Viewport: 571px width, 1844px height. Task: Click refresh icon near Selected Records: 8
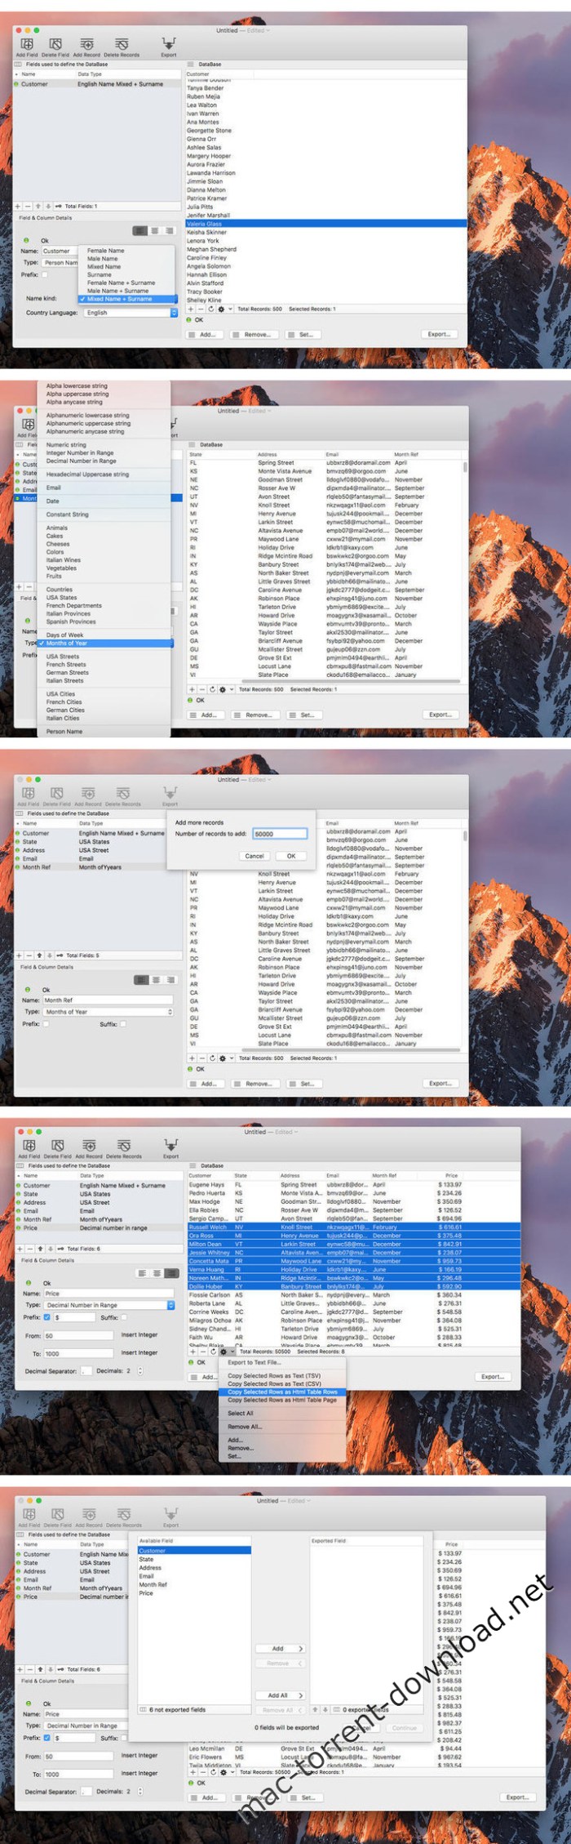click(212, 1352)
